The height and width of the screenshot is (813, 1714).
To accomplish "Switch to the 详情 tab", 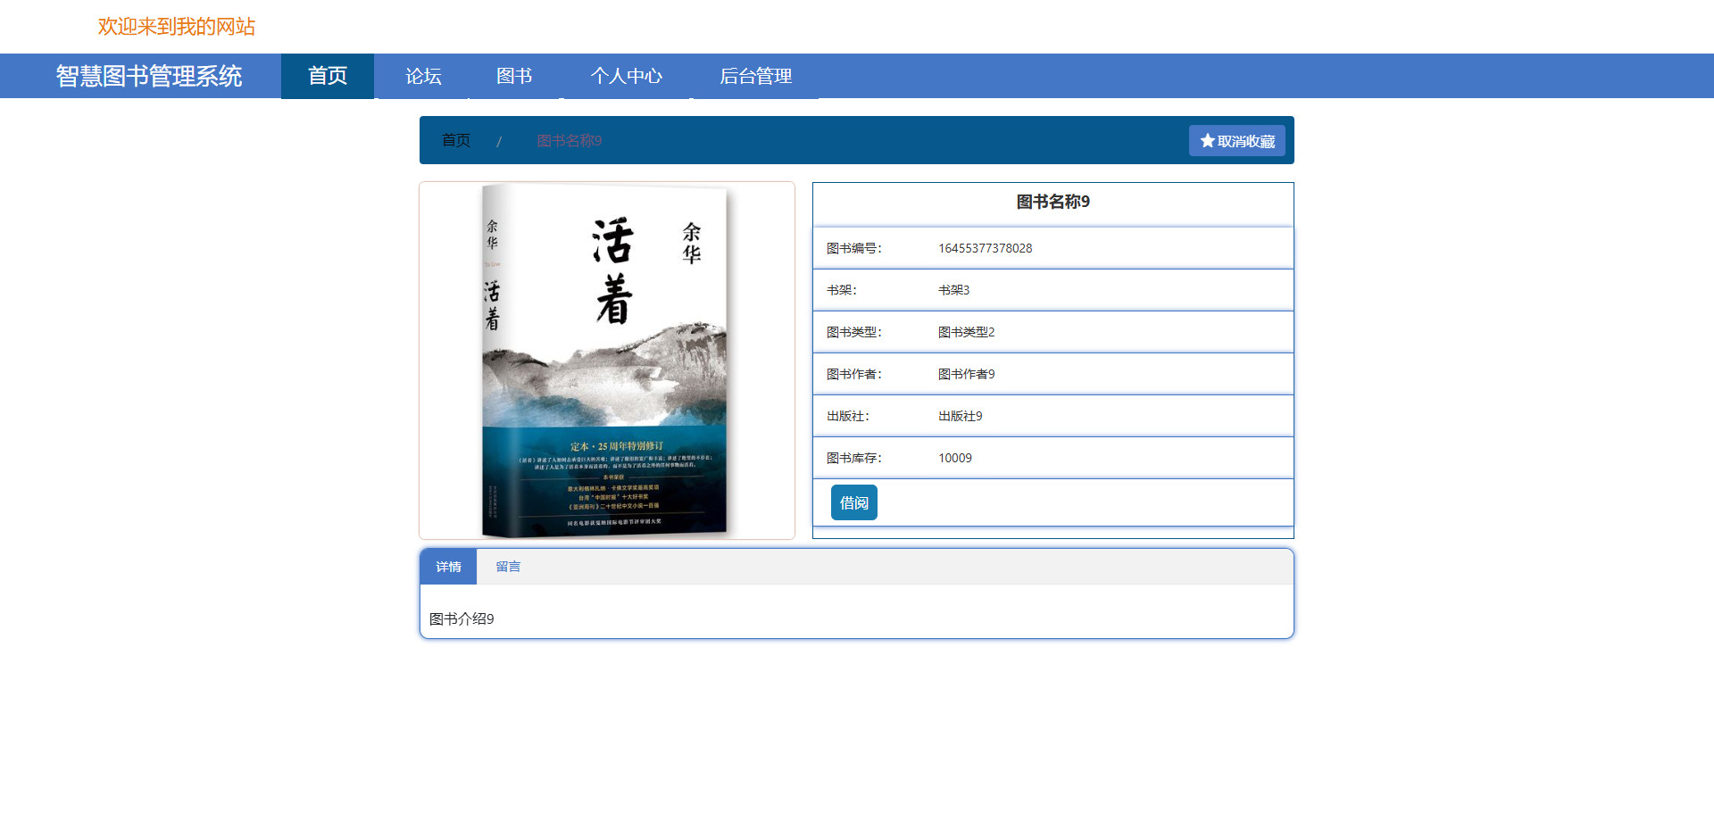I will (x=448, y=567).
